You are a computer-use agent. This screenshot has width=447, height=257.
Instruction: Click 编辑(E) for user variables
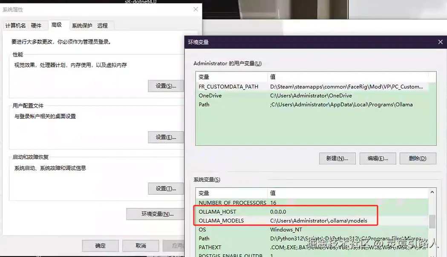click(378, 158)
